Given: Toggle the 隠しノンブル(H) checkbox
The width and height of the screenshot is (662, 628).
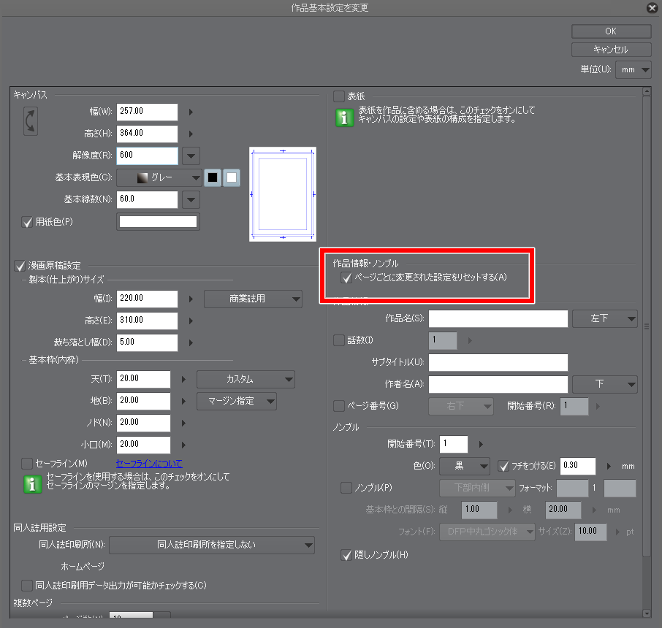Looking at the screenshot, I should pos(347,556).
